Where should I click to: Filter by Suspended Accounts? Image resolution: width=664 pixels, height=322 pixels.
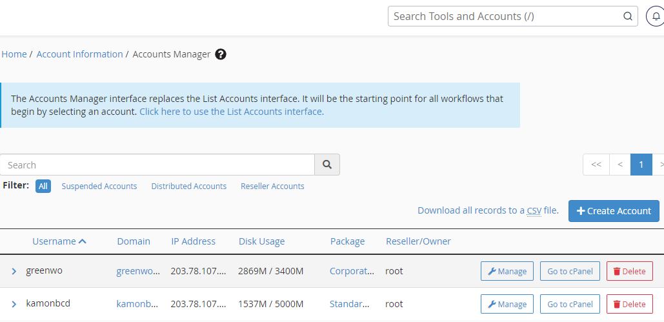tap(99, 186)
